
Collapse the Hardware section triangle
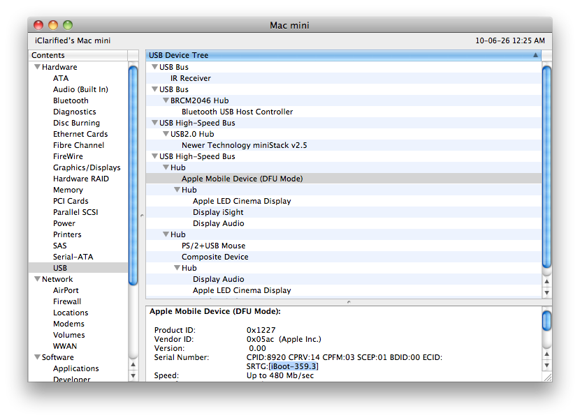36,68
